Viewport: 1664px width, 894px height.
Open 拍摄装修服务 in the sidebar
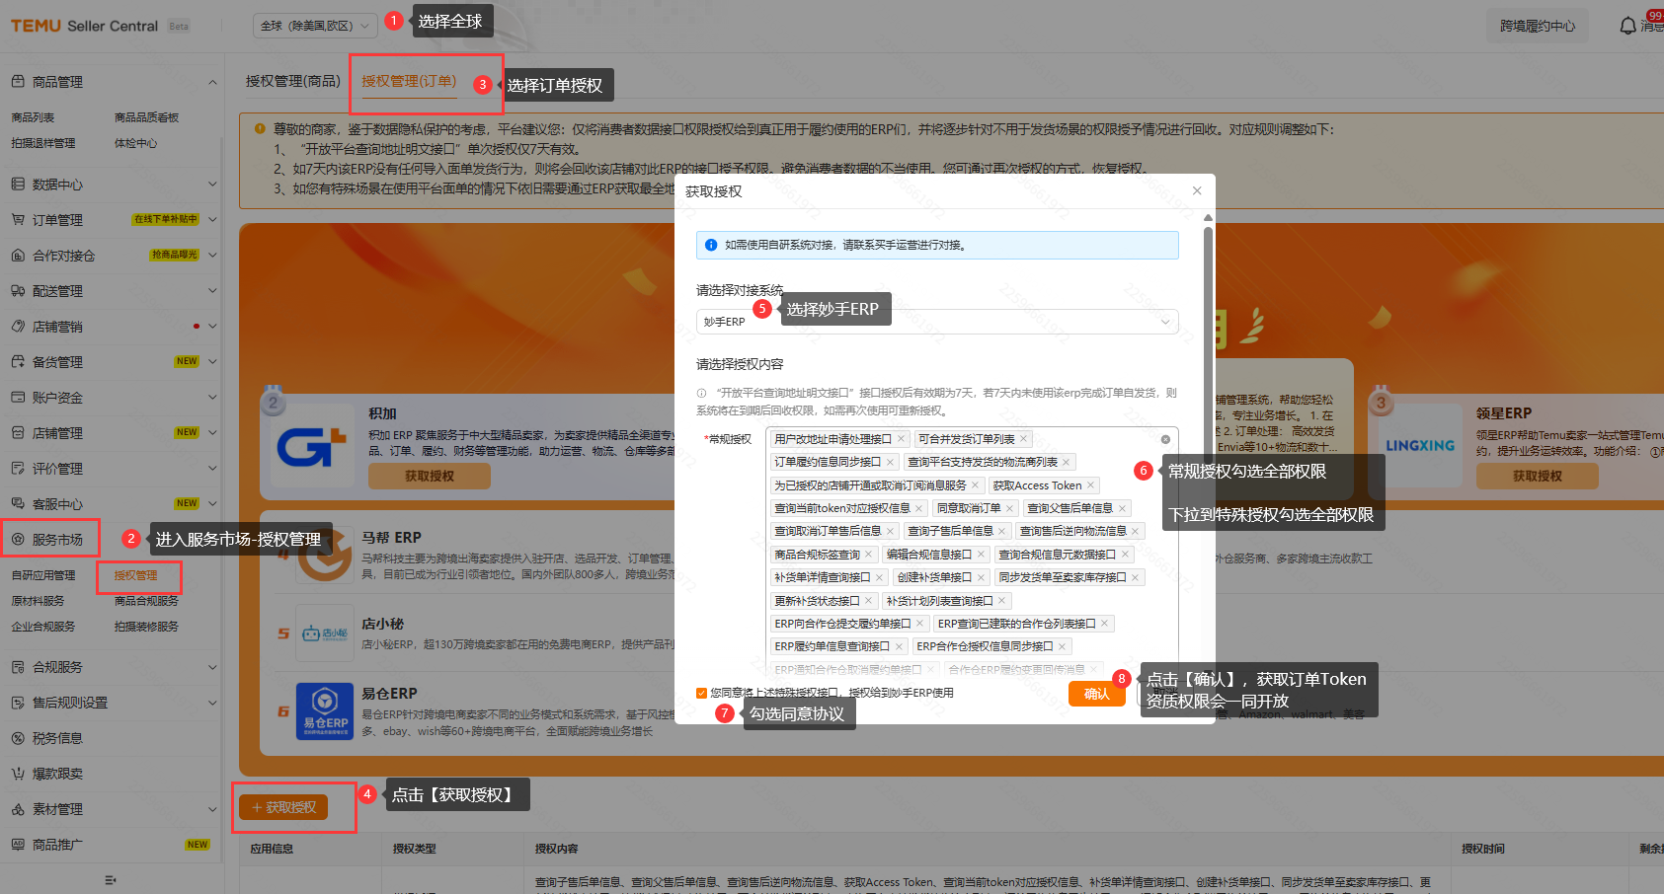click(146, 627)
